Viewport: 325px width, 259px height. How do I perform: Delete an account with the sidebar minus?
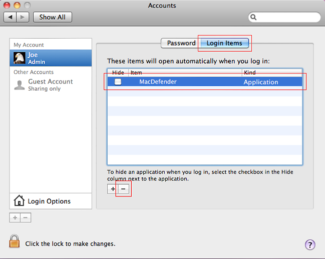[26, 217]
